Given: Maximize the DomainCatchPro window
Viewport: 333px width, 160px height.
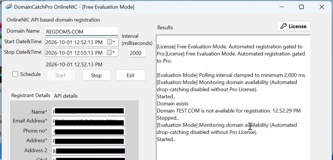Looking at the screenshot, I should pos(301,7).
